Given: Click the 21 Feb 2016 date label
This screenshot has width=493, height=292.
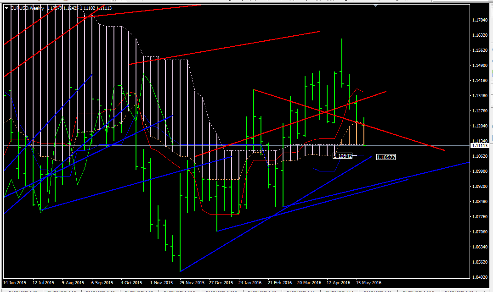Looking at the screenshot, I should pyautogui.click(x=280, y=282).
